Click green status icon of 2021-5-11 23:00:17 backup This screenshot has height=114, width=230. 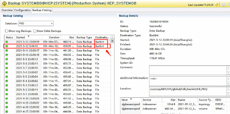pos(7,51)
